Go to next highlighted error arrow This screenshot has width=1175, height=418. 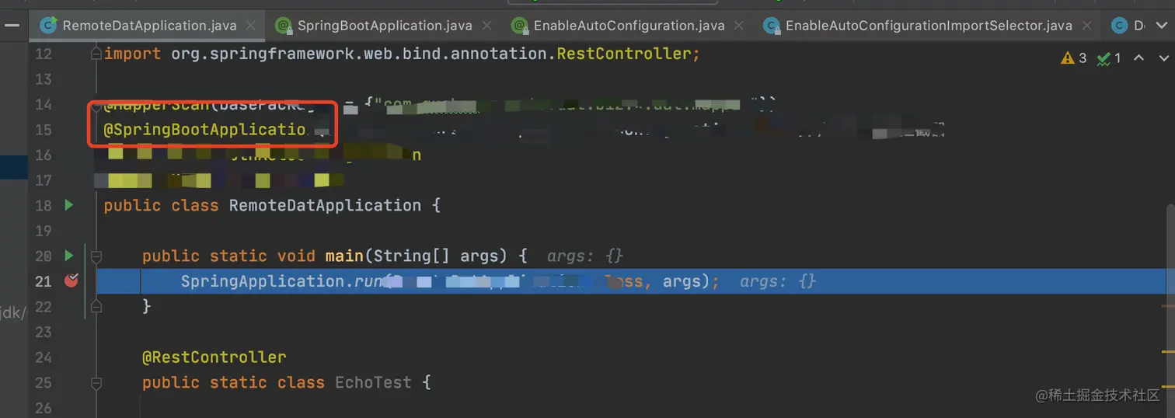click(x=1163, y=58)
